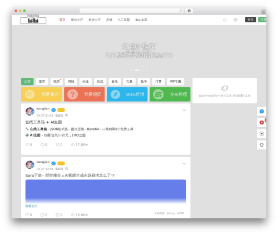Select the 推荐 filter tab

[x=42, y=82]
